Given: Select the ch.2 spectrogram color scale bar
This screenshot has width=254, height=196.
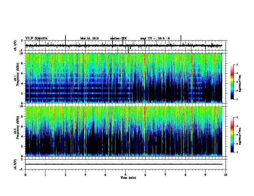Looking at the screenshot, I should click(x=232, y=135).
